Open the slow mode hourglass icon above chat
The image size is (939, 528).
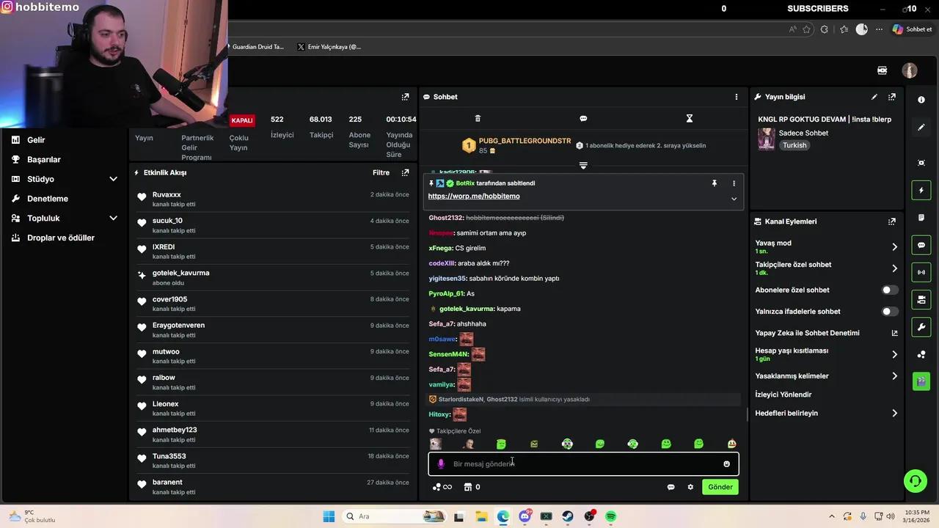pyautogui.click(x=689, y=118)
